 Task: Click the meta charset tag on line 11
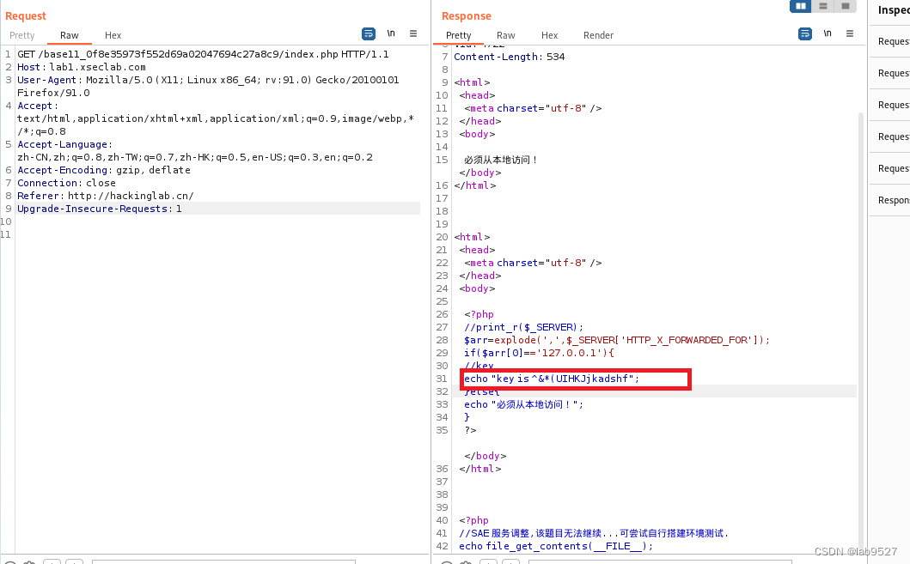(533, 108)
